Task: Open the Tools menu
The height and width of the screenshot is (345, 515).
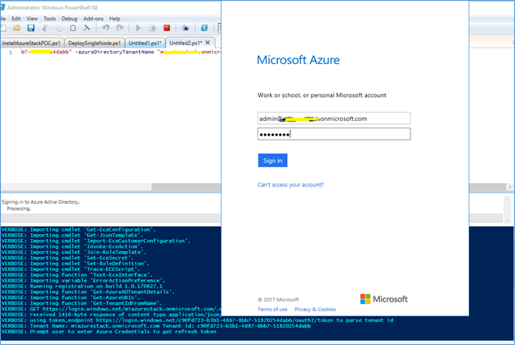Action: point(49,19)
